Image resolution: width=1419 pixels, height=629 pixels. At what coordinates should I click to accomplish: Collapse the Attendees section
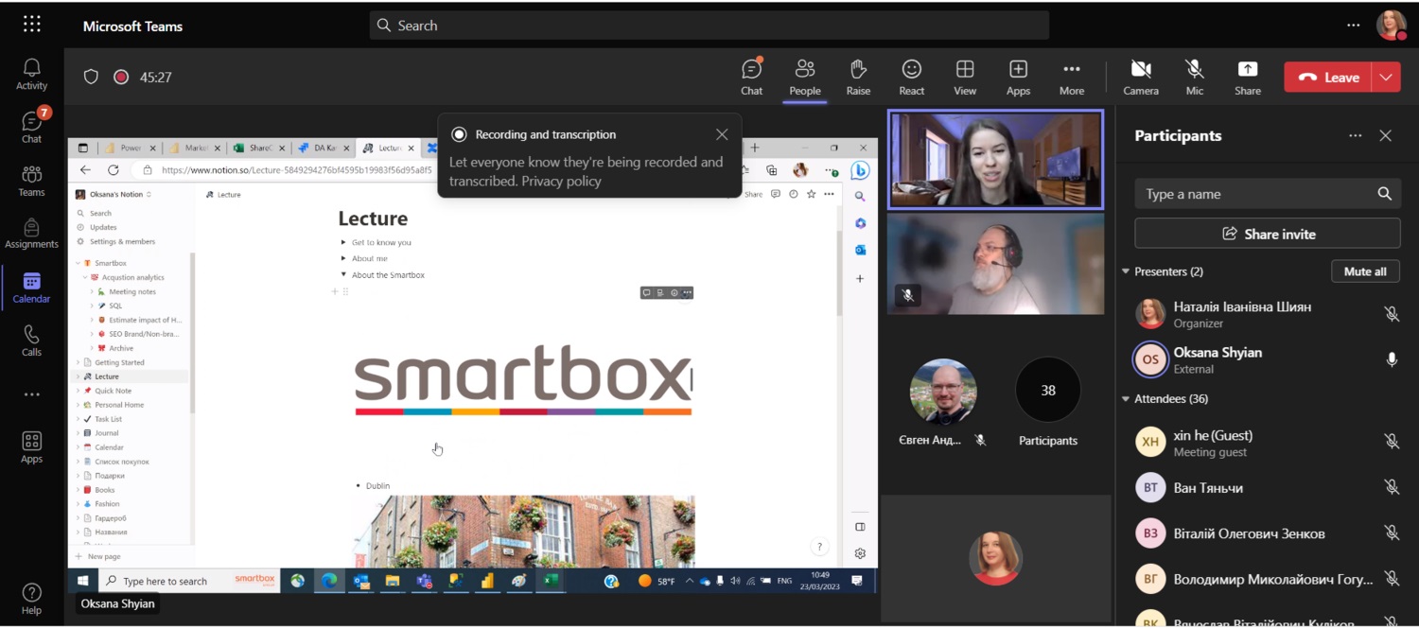pos(1126,399)
